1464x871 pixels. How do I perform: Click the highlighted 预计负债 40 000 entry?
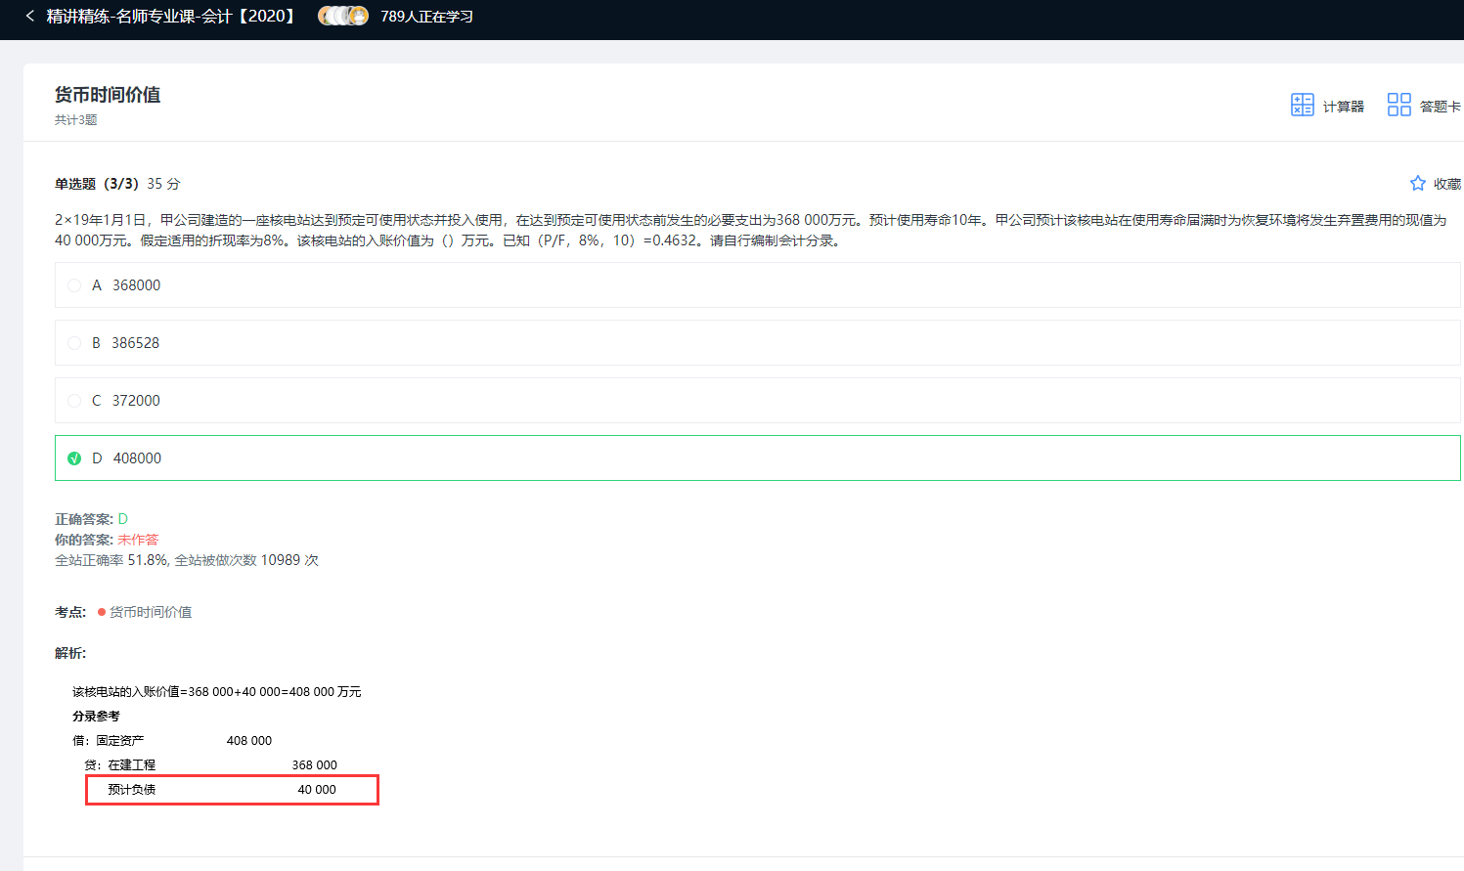pyautogui.click(x=232, y=790)
